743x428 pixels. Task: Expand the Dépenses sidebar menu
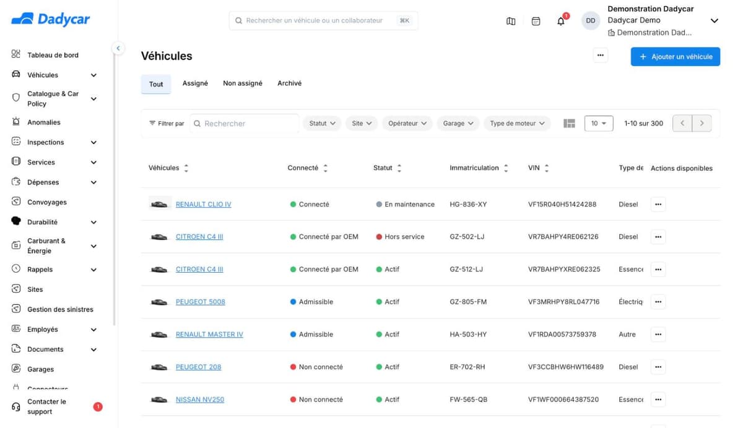[x=93, y=182]
